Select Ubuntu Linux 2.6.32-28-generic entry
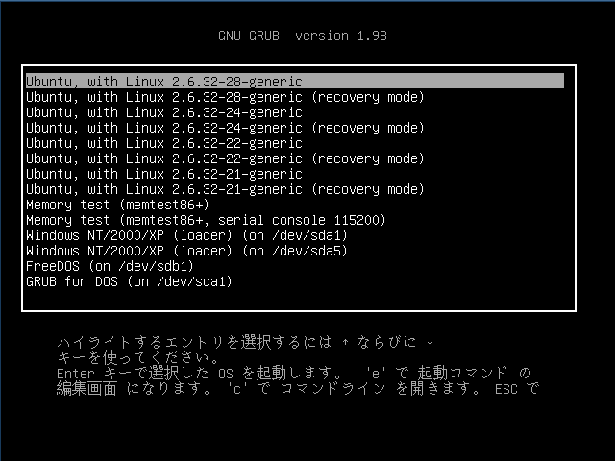The width and height of the screenshot is (615, 461). pos(295,81)
